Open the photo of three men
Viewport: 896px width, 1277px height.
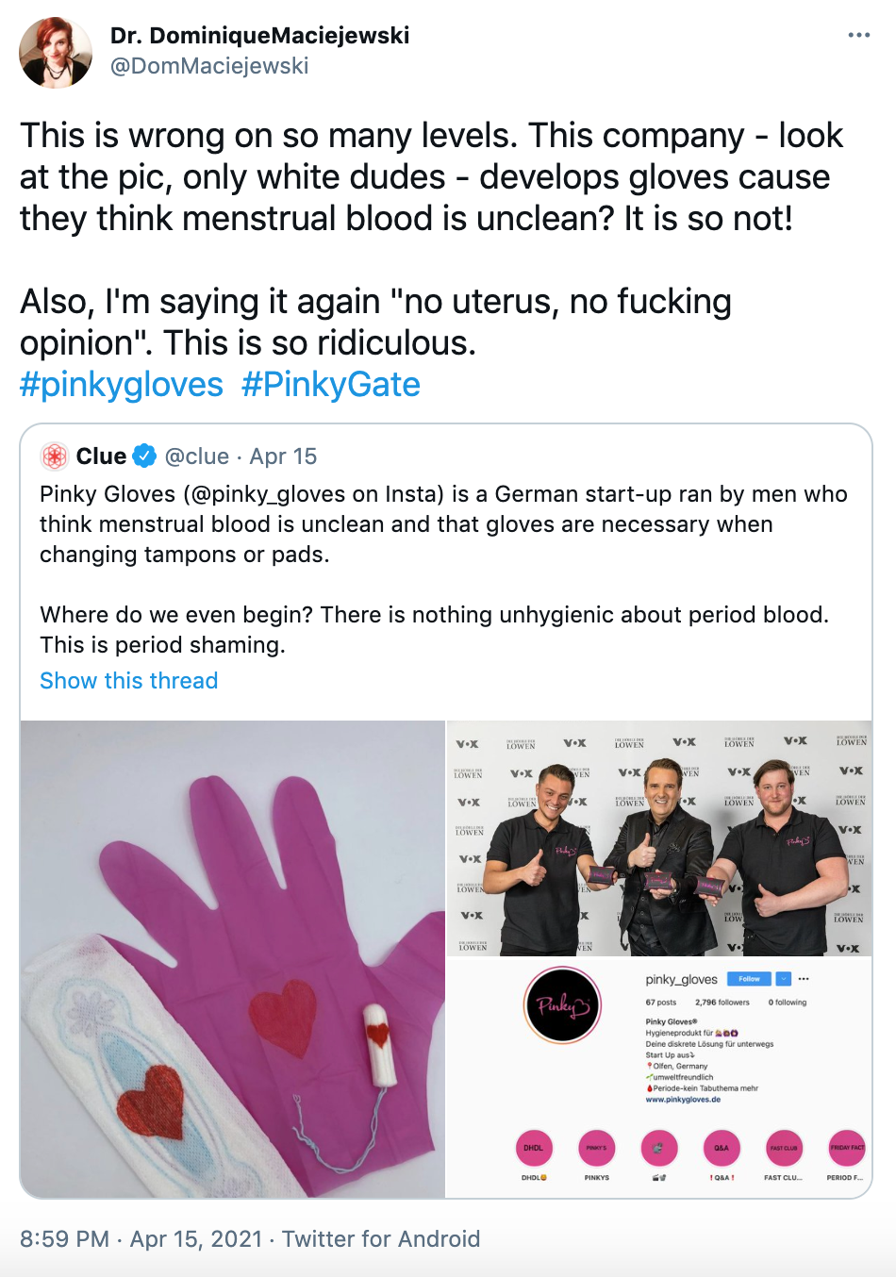tap(658, 838)
